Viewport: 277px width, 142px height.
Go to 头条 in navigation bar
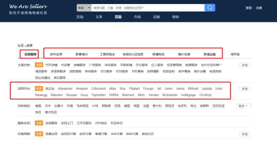[x=99, y=17]
